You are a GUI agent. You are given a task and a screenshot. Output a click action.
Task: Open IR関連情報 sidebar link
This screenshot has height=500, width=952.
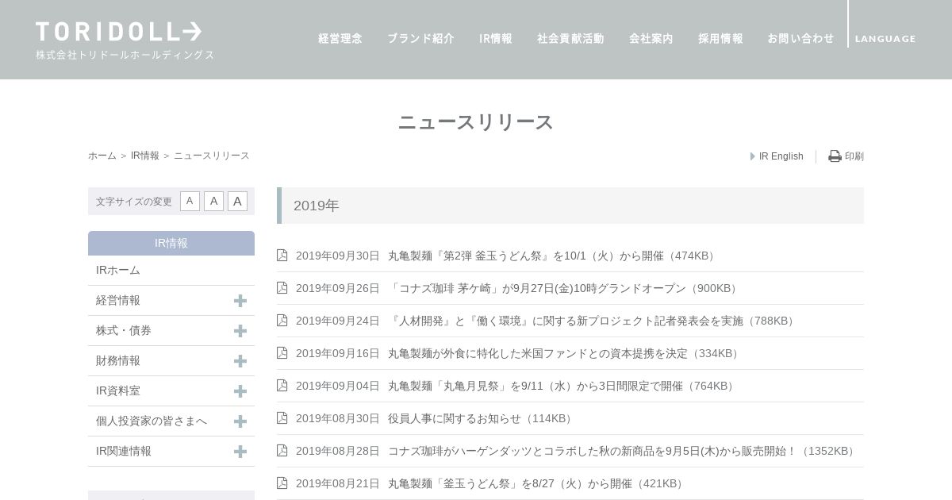(x=124, y=451)
